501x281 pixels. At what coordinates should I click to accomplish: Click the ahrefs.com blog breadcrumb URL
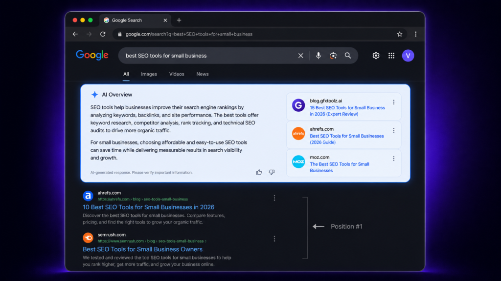(143, 199)
